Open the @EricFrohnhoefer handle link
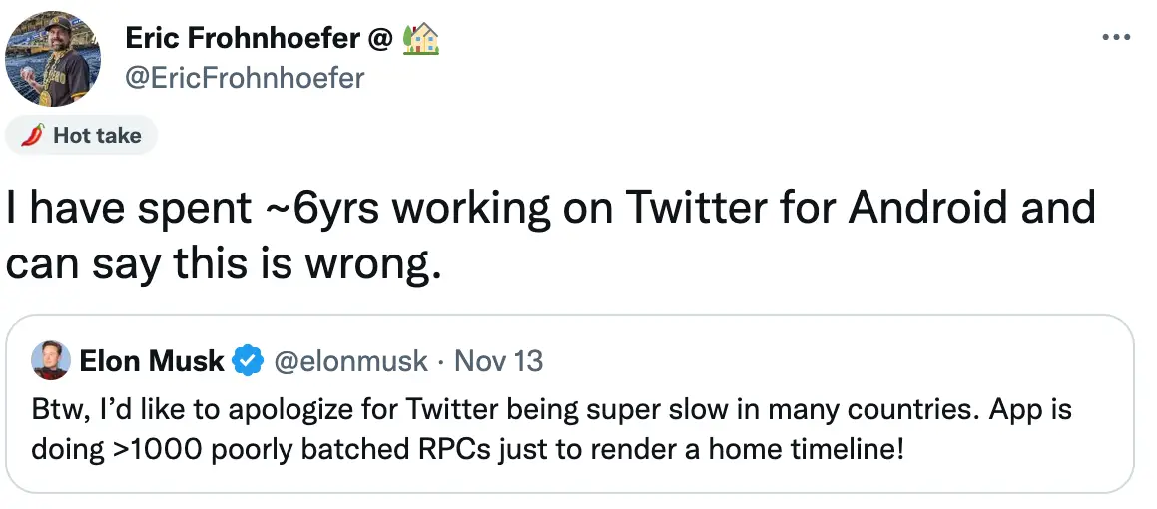The height and width of the screenshot is (509, 1157). (x=245, y=77)
